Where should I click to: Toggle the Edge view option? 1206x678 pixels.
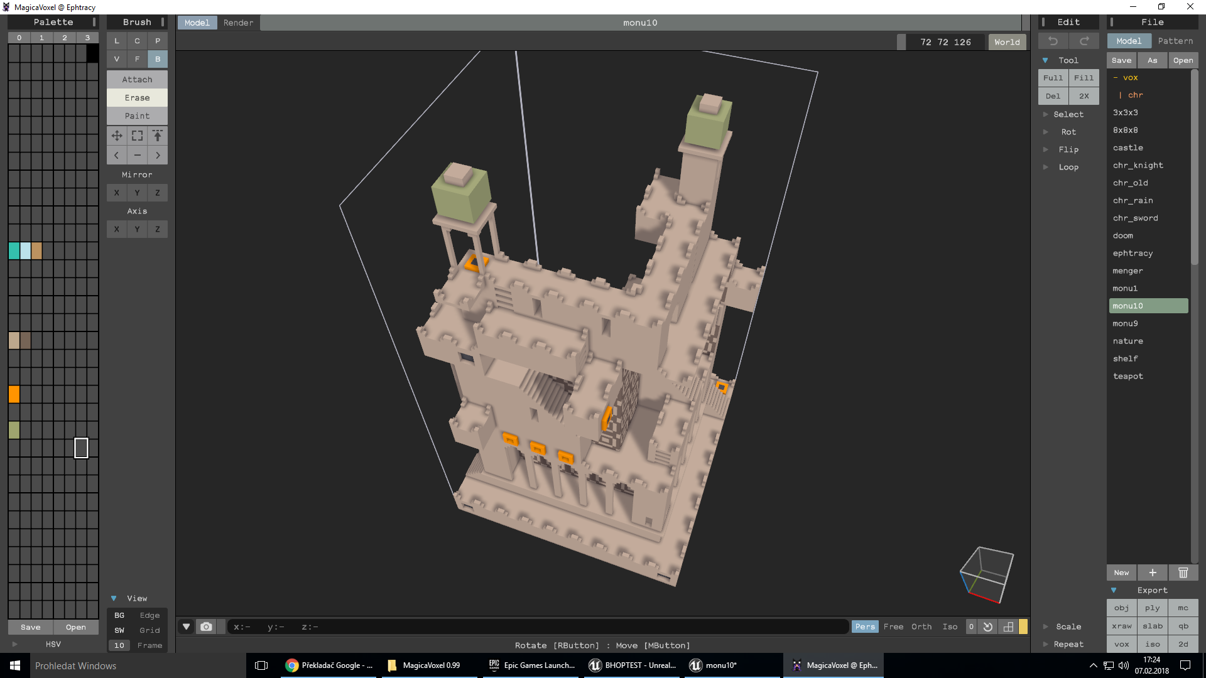[149, 615]
